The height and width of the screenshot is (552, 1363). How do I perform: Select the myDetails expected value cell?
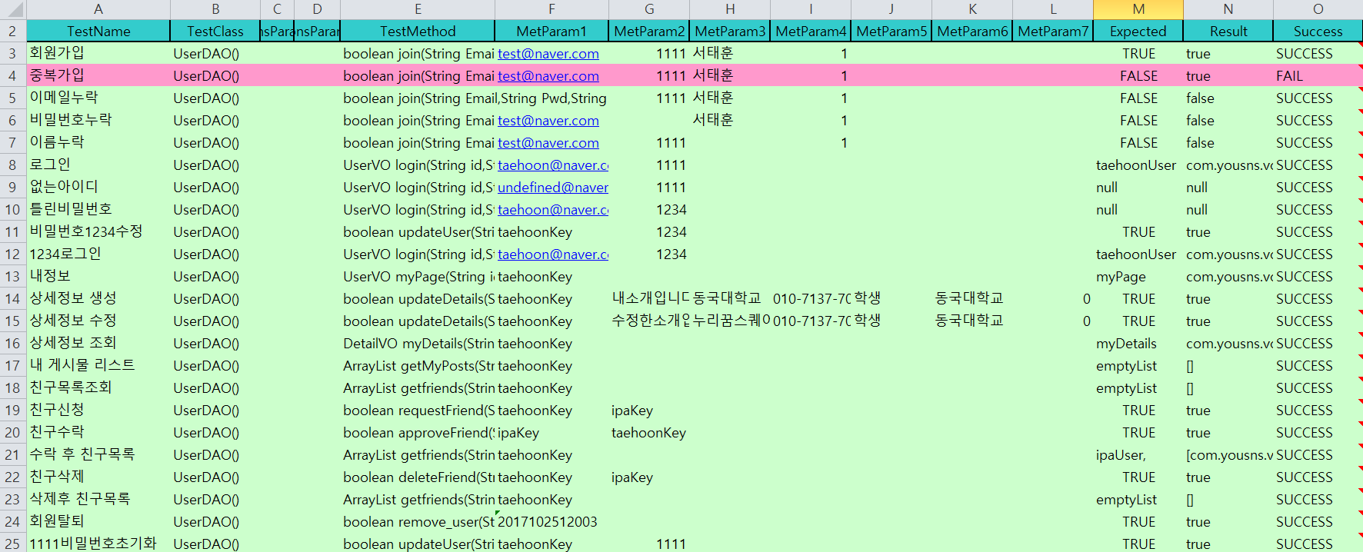pyautogui.click(x=1138, y=344)
